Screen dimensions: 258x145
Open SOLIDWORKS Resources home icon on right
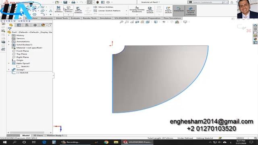[x=255, y=25]
